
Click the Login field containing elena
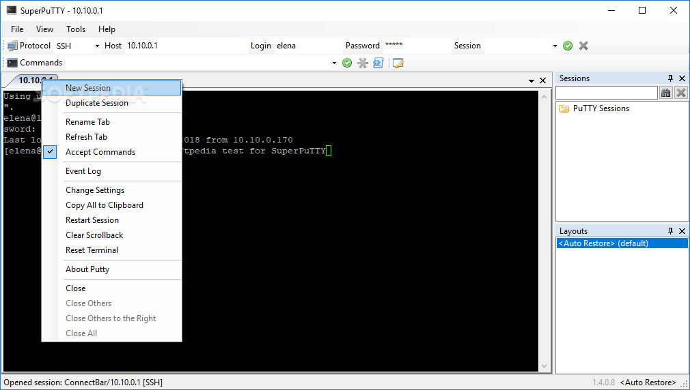308,46
